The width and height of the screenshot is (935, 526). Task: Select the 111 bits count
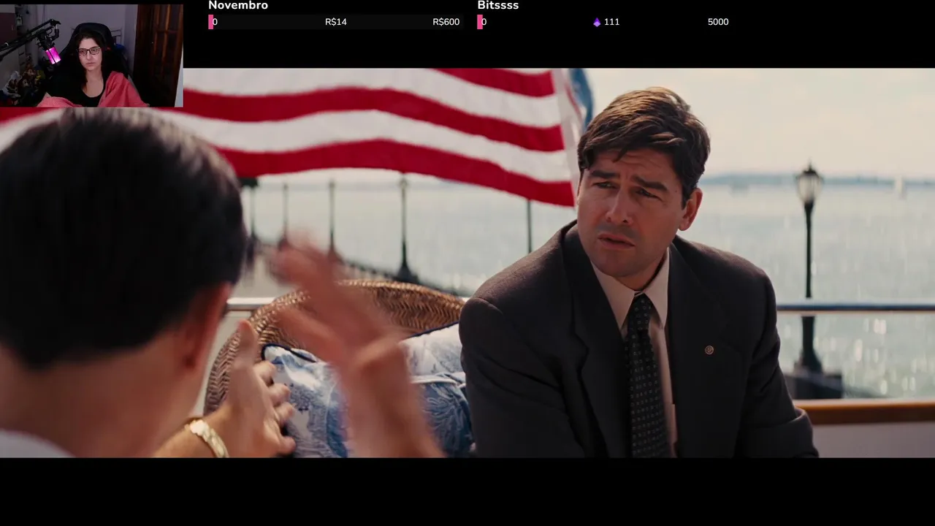tap(612, 22)
